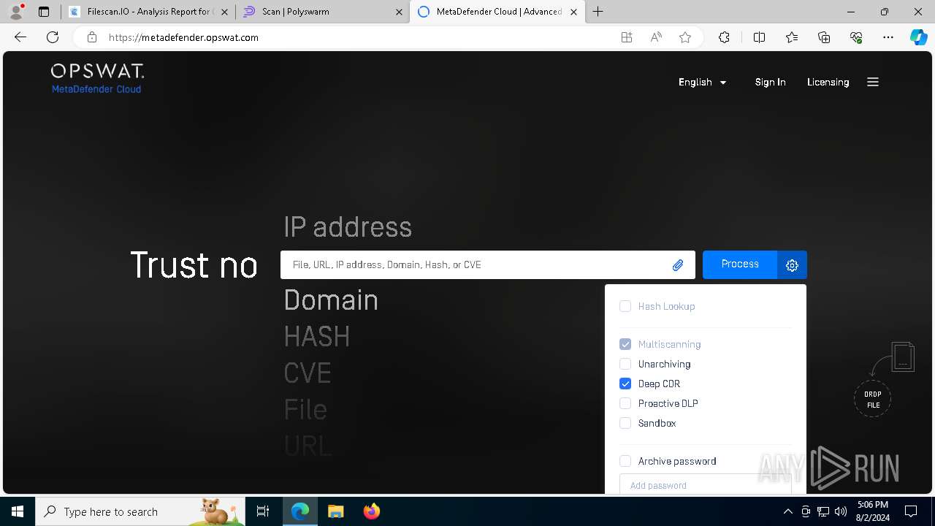The image size is (935, 526).
Task: Click the browser address bar URL
Action: [183, 37]
